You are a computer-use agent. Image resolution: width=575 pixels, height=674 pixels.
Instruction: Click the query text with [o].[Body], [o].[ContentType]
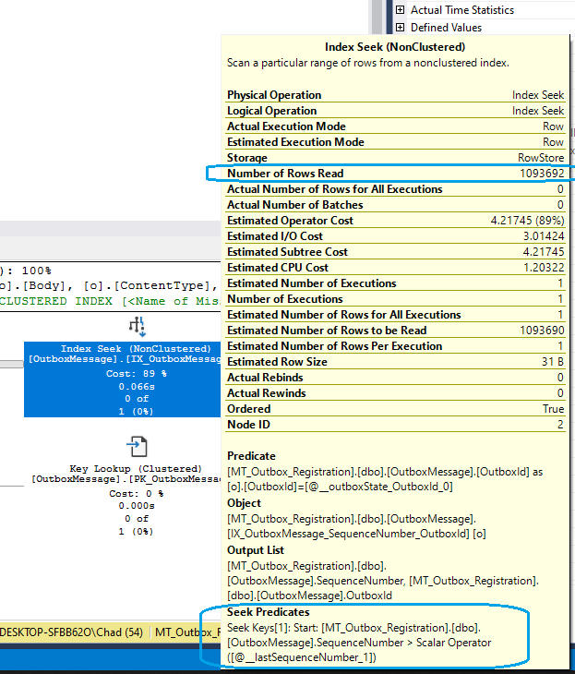point(110,286)
